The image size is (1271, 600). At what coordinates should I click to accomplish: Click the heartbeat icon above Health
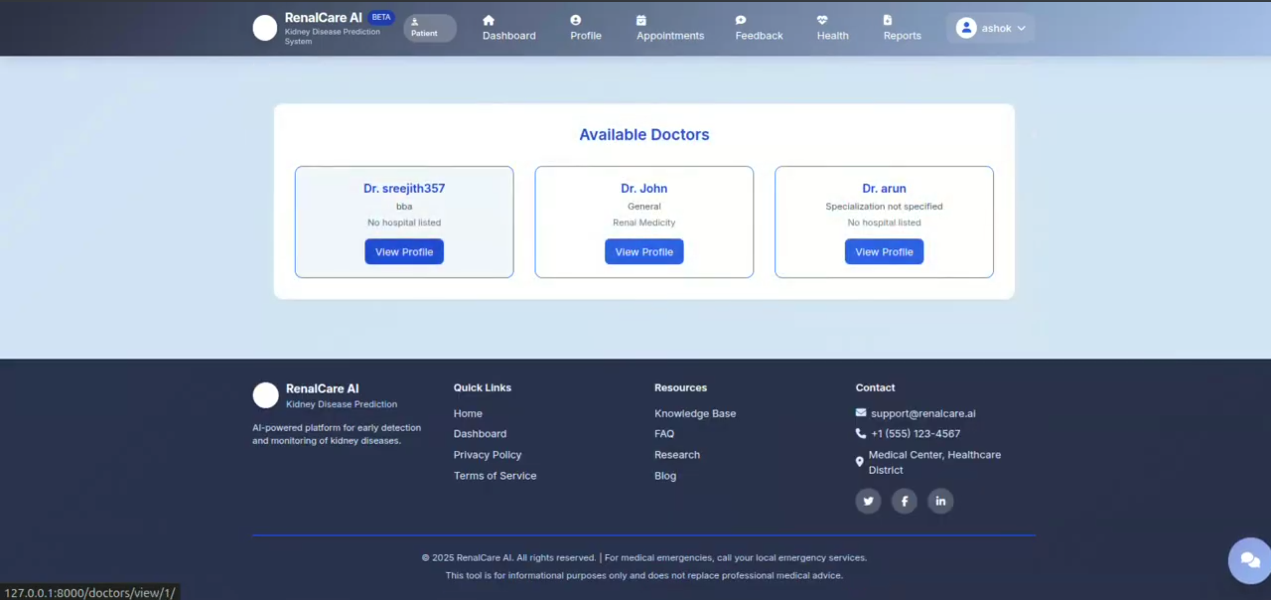click(x=822, y=20)
